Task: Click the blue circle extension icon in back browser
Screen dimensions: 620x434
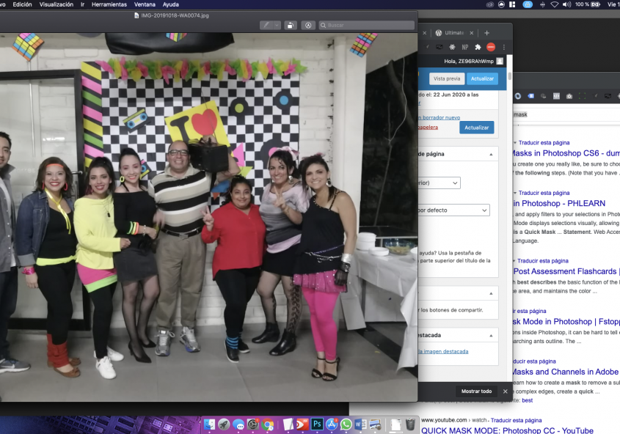Action: 518,96
